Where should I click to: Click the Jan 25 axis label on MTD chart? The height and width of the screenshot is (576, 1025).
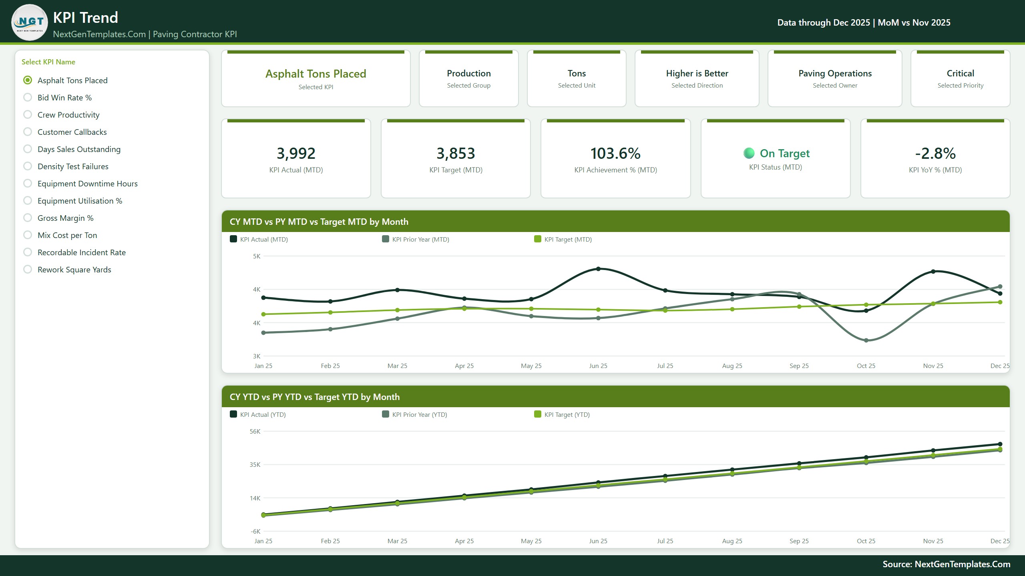[263, 366]
